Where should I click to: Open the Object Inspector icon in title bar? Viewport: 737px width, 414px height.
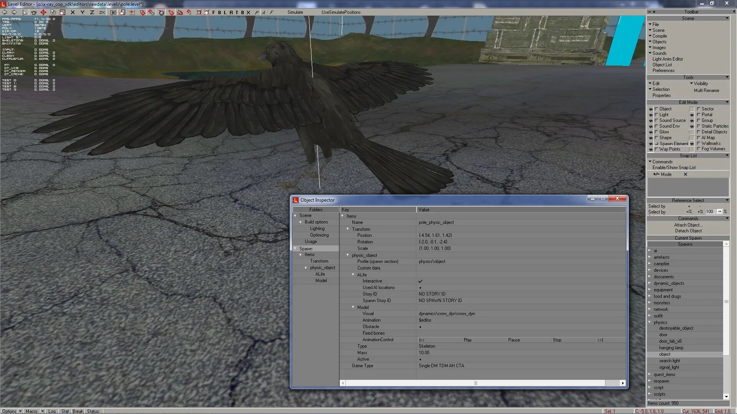(x=296, y=200)
